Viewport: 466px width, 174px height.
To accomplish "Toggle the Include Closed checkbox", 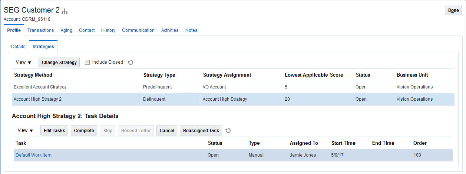I will 87,63.
